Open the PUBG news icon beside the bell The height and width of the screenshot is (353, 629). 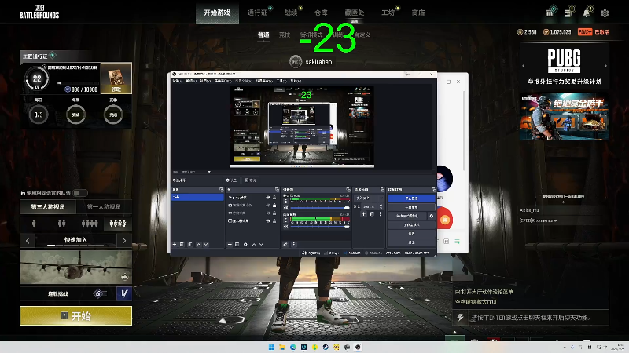[568, 13]
